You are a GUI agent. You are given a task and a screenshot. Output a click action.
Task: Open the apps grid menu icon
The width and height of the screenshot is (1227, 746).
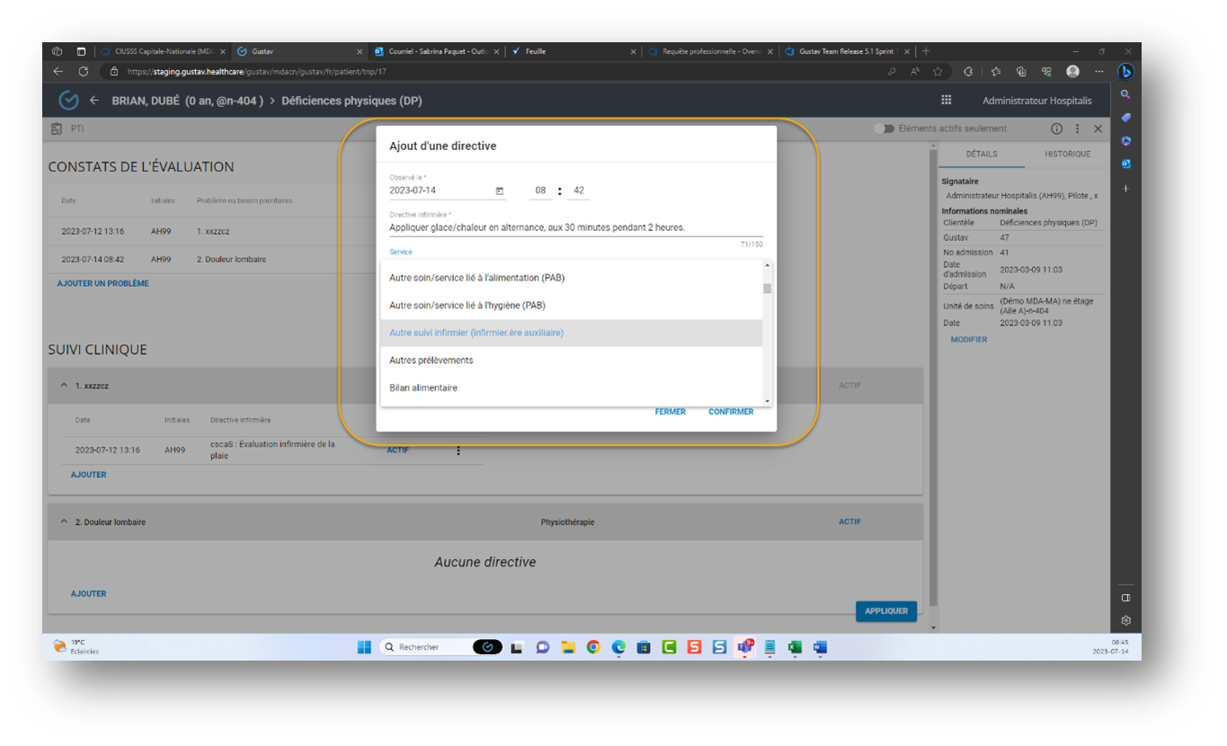947,101
